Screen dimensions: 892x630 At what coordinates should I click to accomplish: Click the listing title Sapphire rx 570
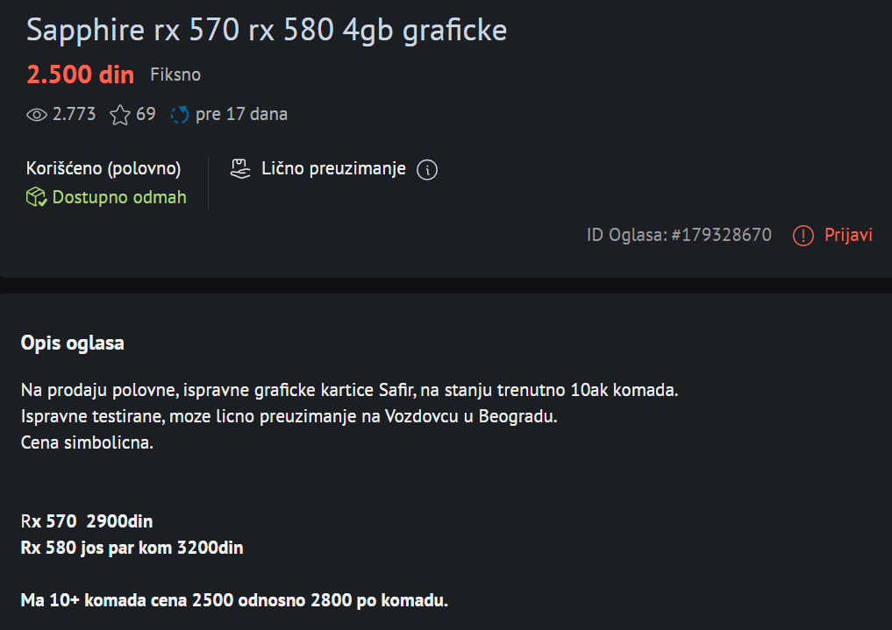tap(267, 30)
